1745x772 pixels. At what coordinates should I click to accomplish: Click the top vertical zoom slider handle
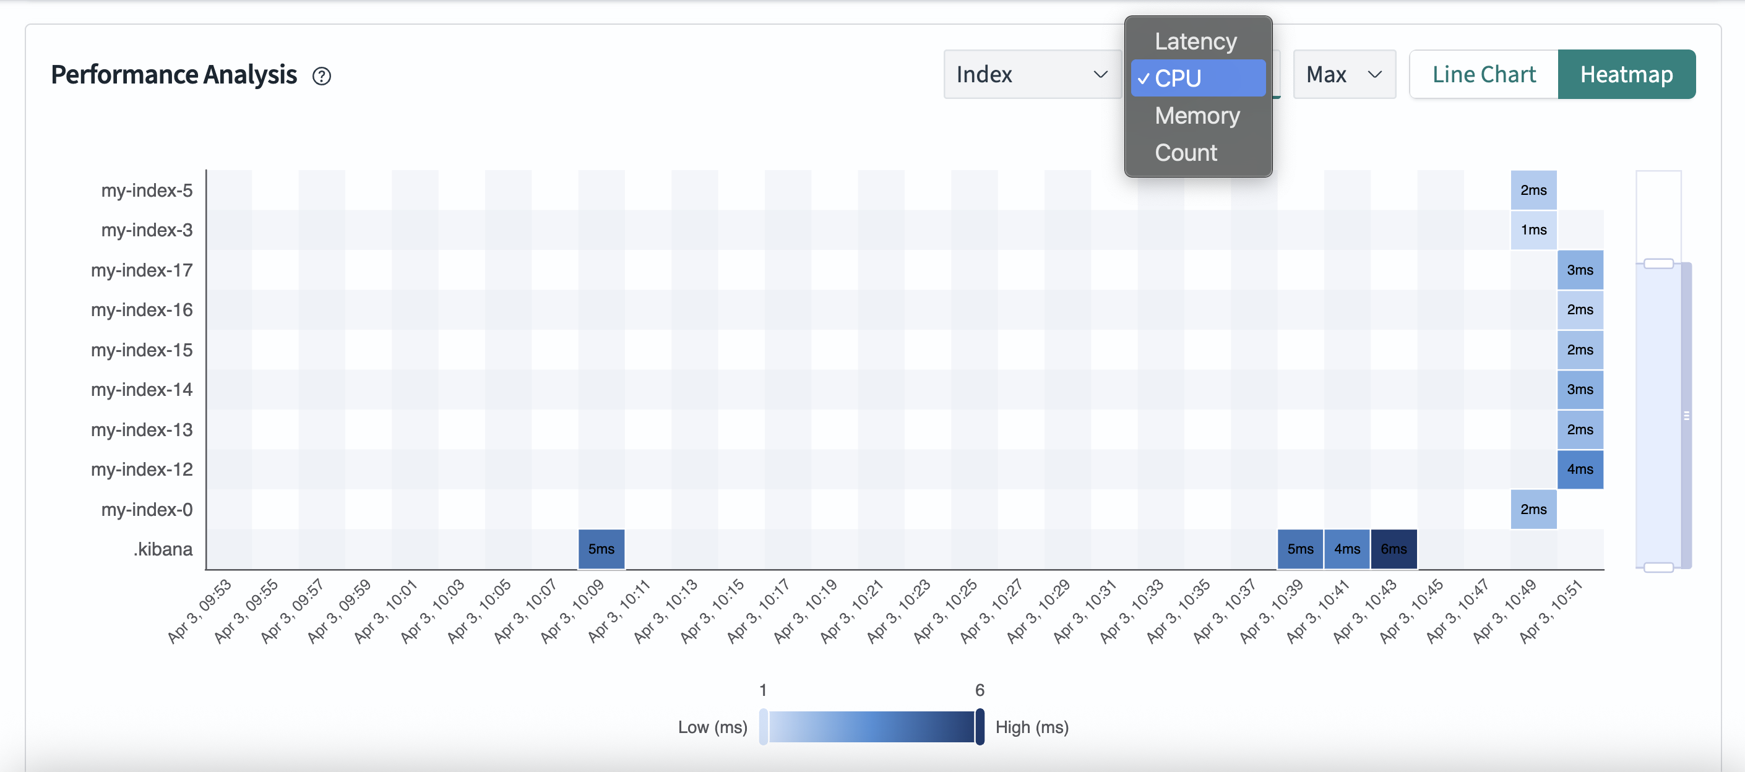point(1658,264)
